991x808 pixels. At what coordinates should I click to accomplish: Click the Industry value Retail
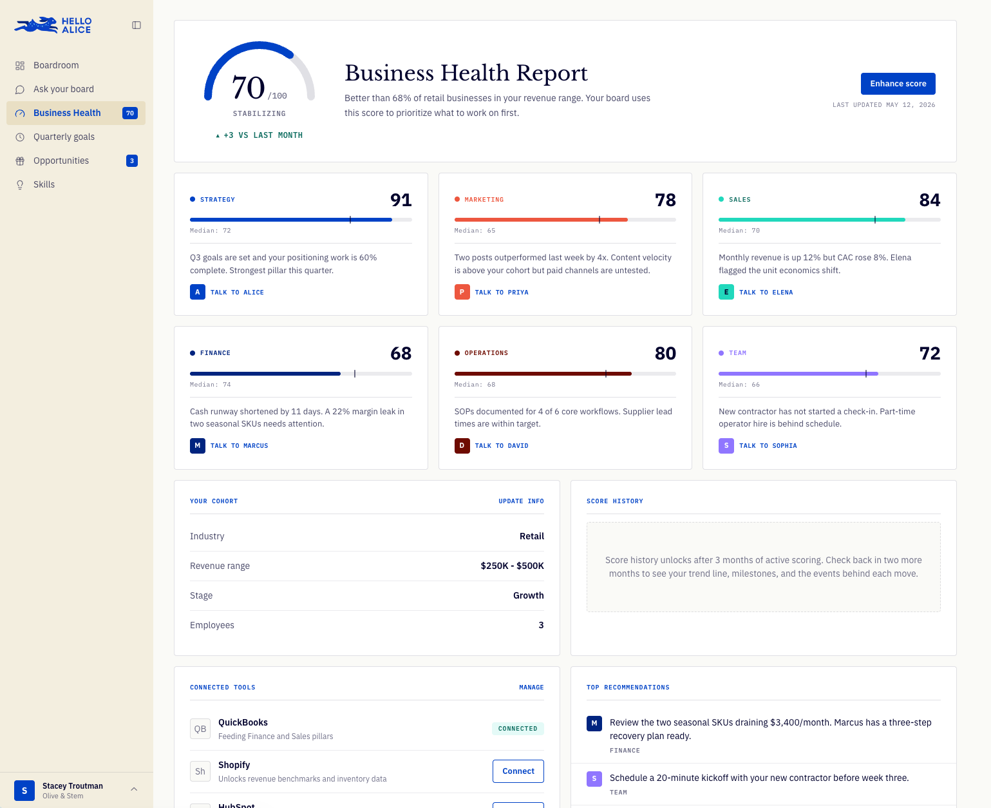[532, 536]
